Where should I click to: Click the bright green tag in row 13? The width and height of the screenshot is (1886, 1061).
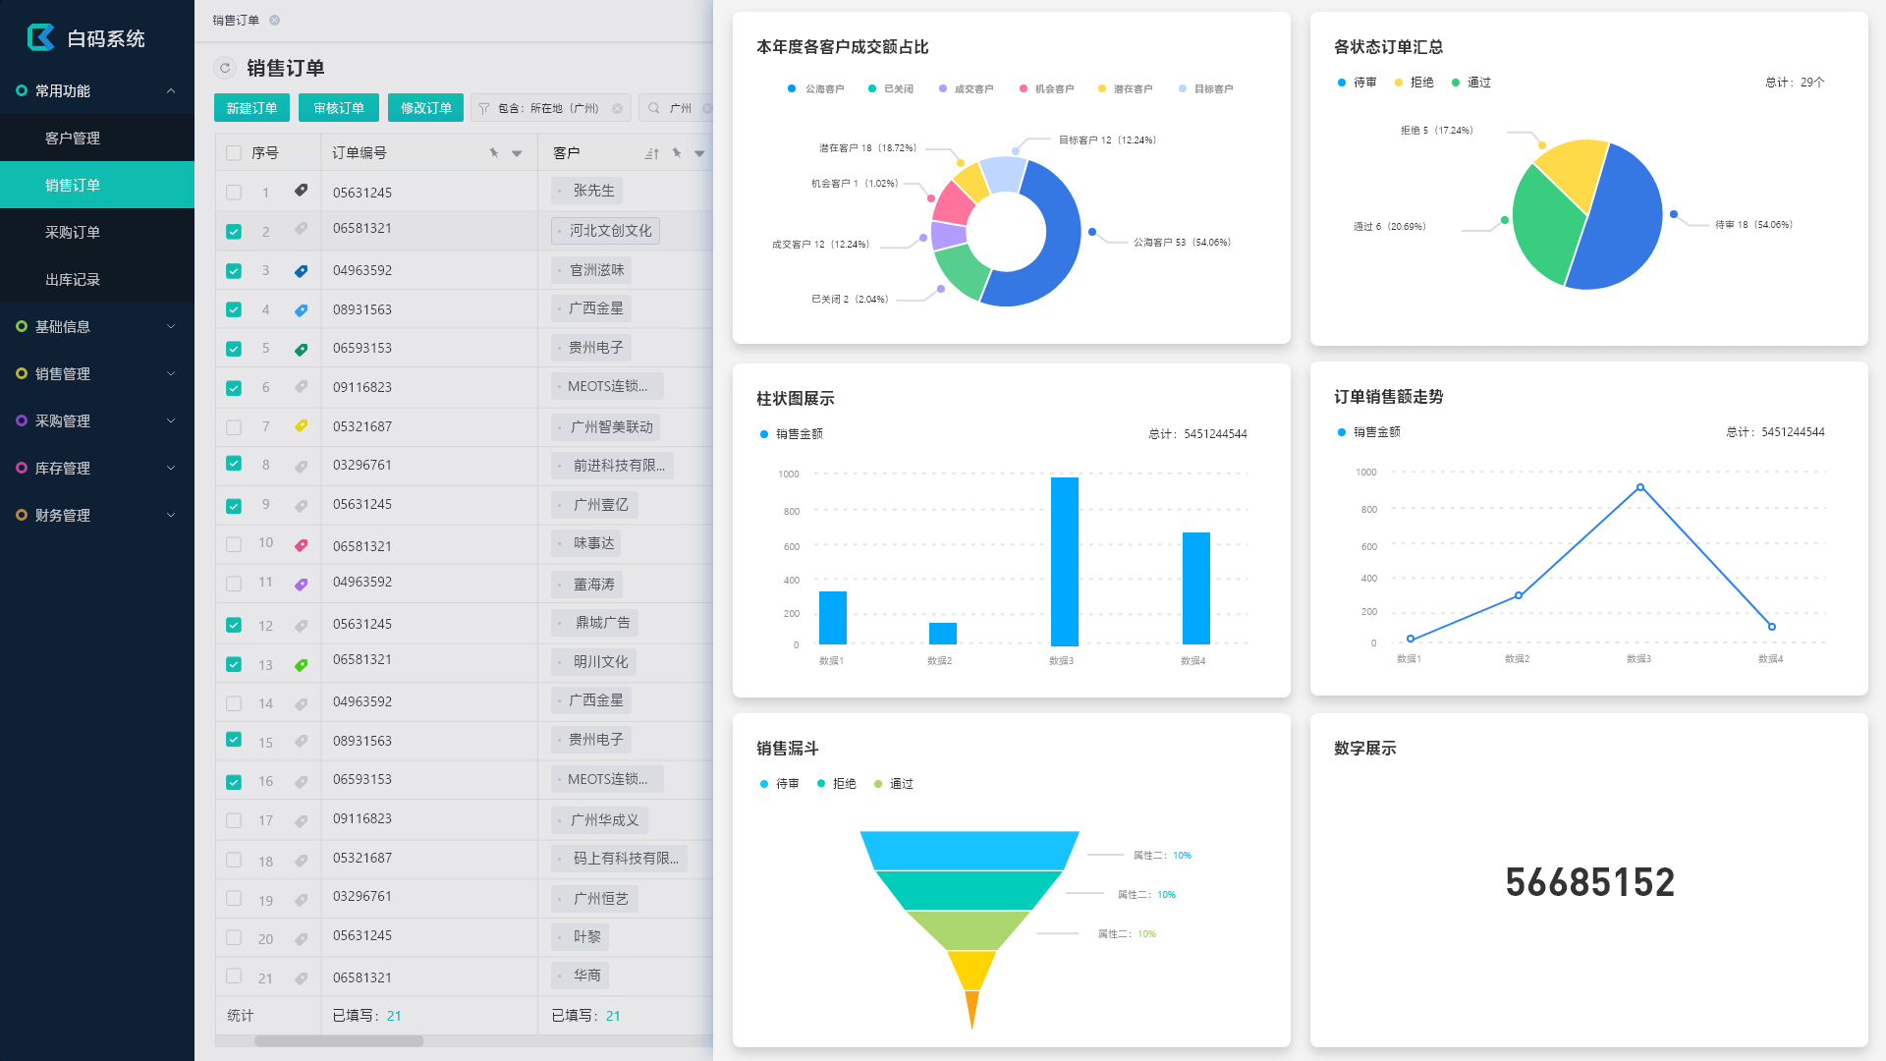(x=302, y=665)
